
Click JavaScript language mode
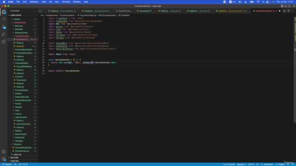click(268, 164)
